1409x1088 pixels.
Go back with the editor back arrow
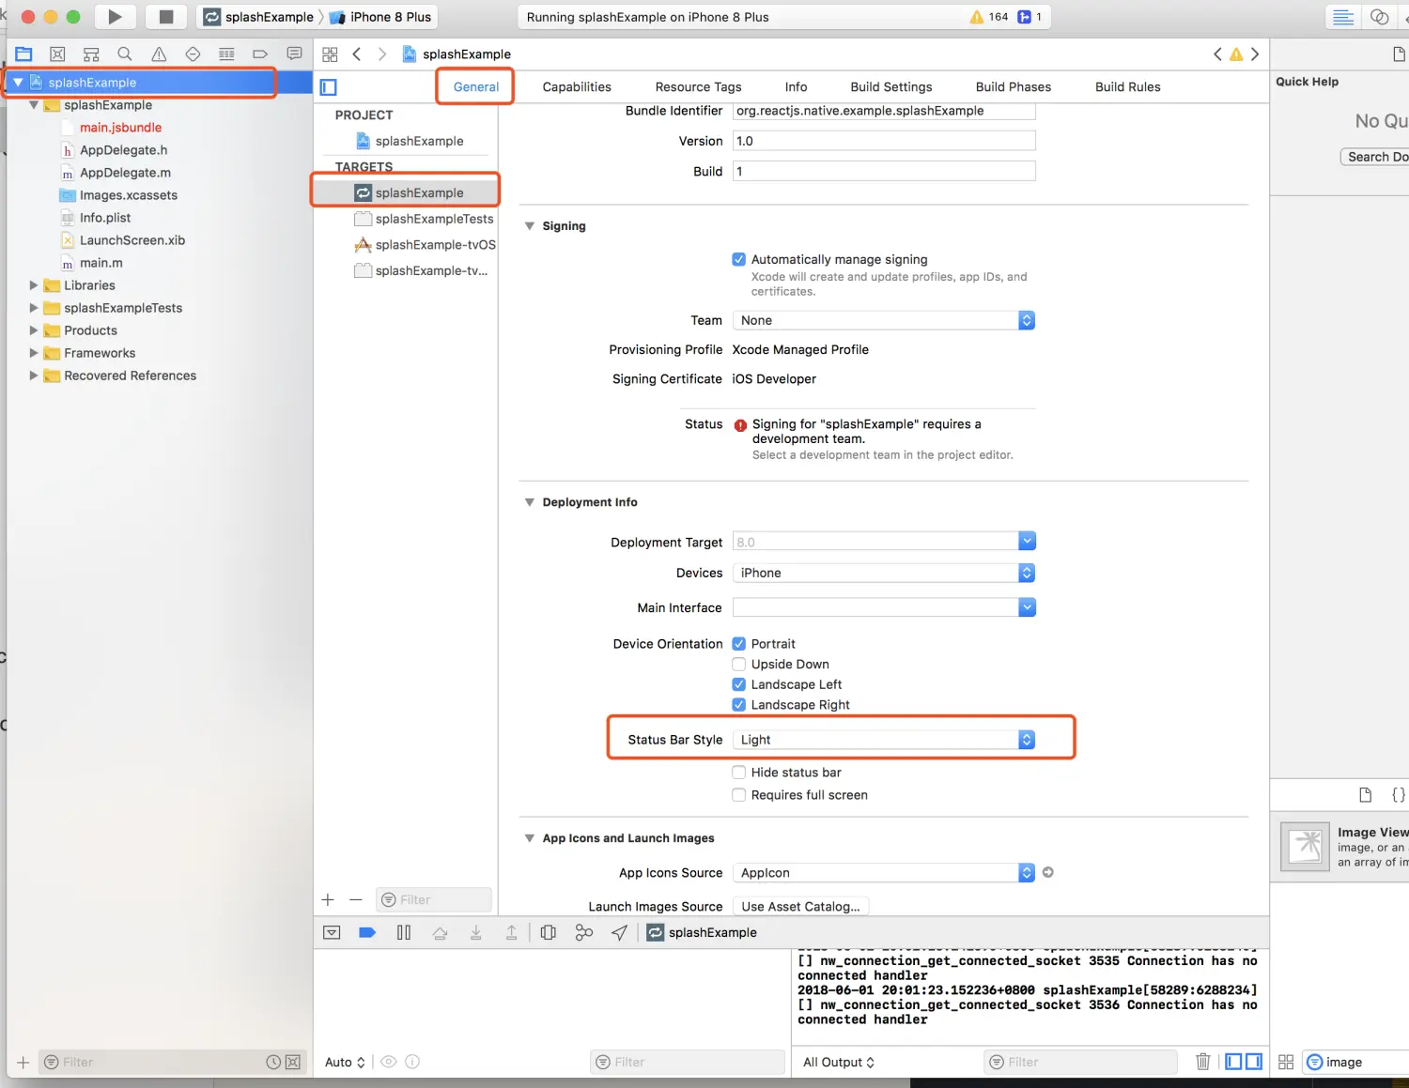(x=357, y=54)
